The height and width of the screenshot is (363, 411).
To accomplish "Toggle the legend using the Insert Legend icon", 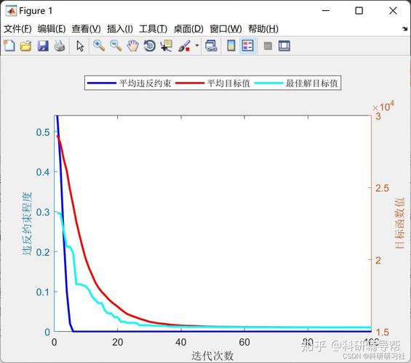I will pyautogui.click(x=248, y=46).
